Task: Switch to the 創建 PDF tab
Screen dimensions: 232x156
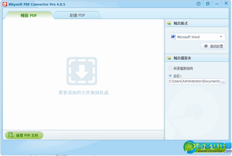Action: coord(77,15)
